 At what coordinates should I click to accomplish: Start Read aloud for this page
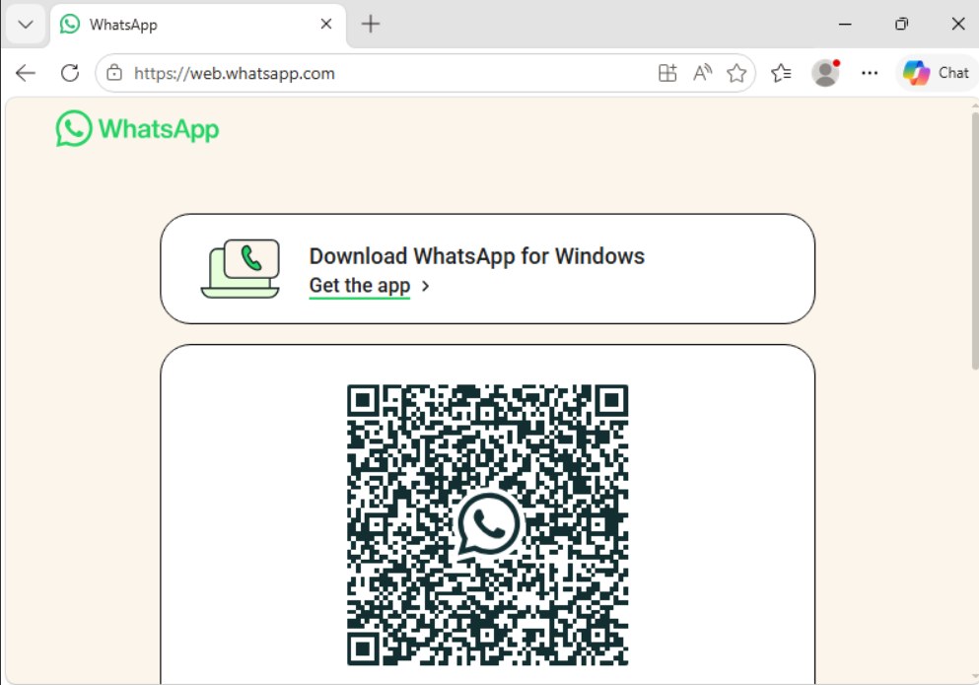click(x=702, y=73)
